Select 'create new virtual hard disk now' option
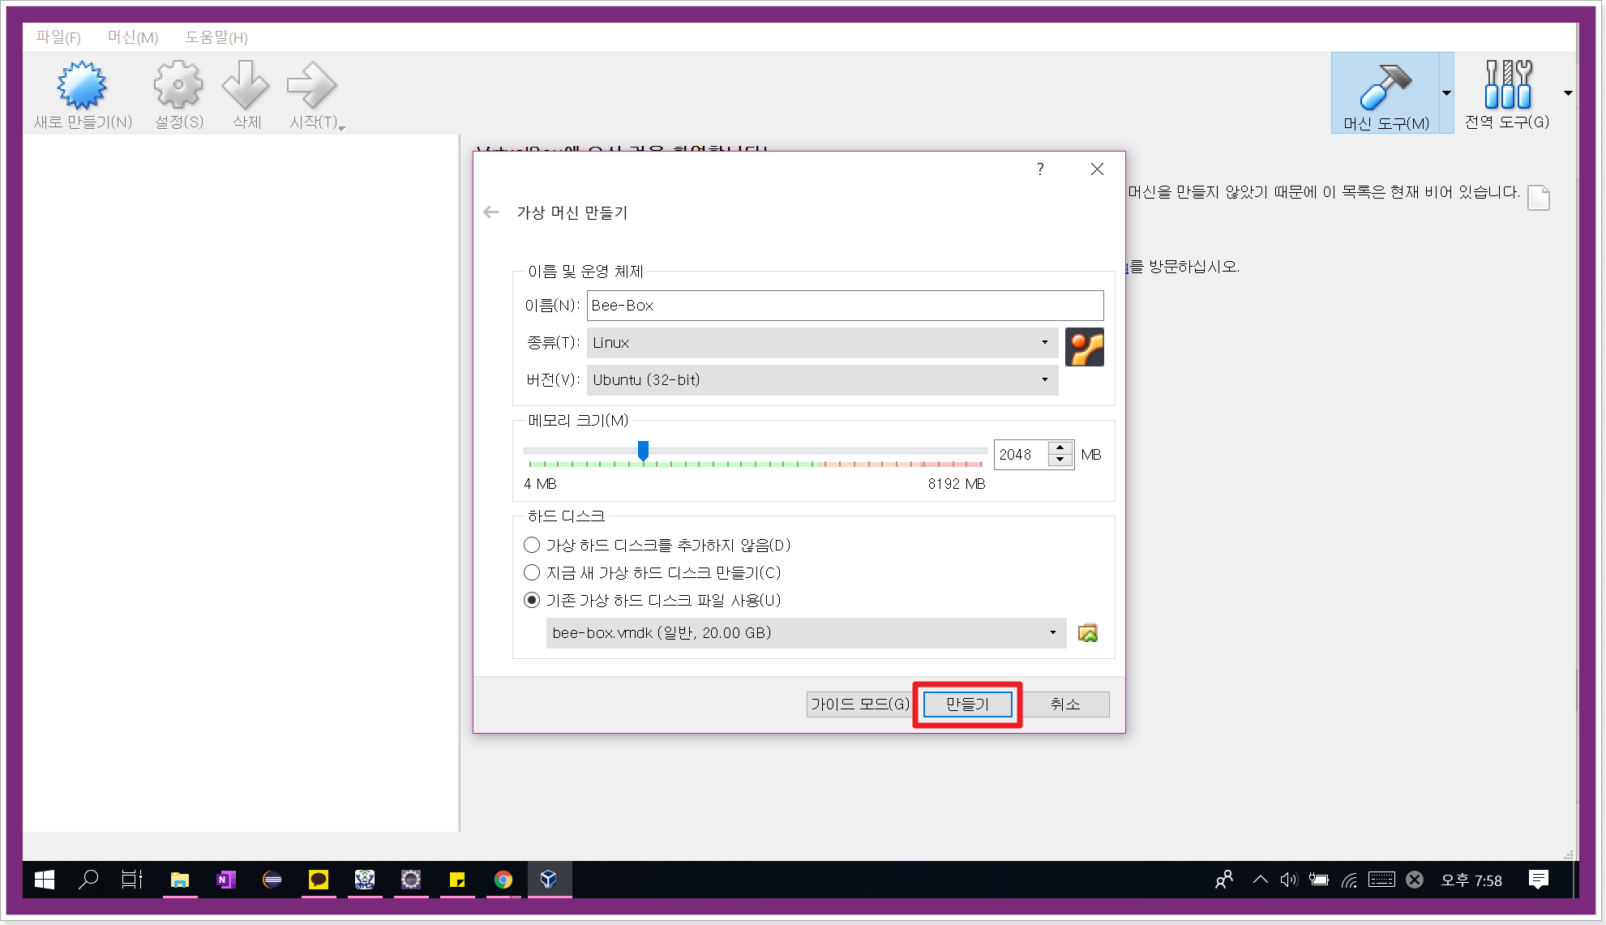The width and height of the screenshot is (1606, 925). (x=532, y=572)
